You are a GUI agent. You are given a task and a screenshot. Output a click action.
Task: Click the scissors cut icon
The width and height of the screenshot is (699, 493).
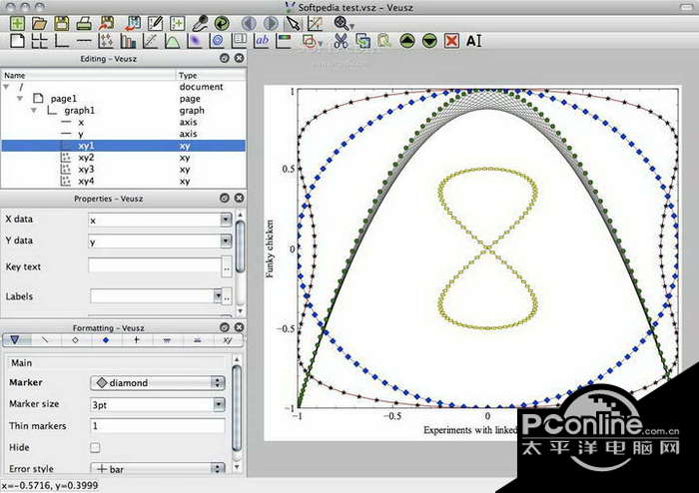(x=341, y=41)
